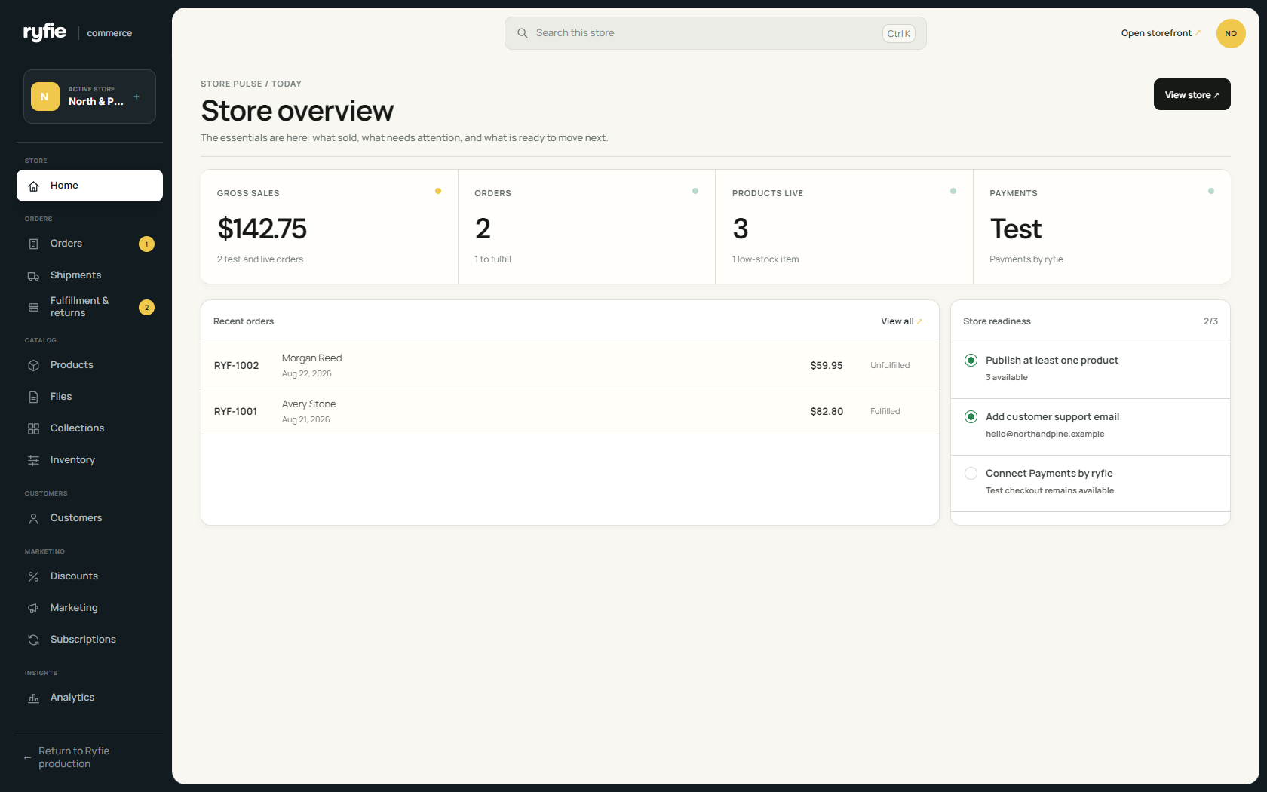
Task: Click the yellow N store avatar
Action: pos(44,97)
